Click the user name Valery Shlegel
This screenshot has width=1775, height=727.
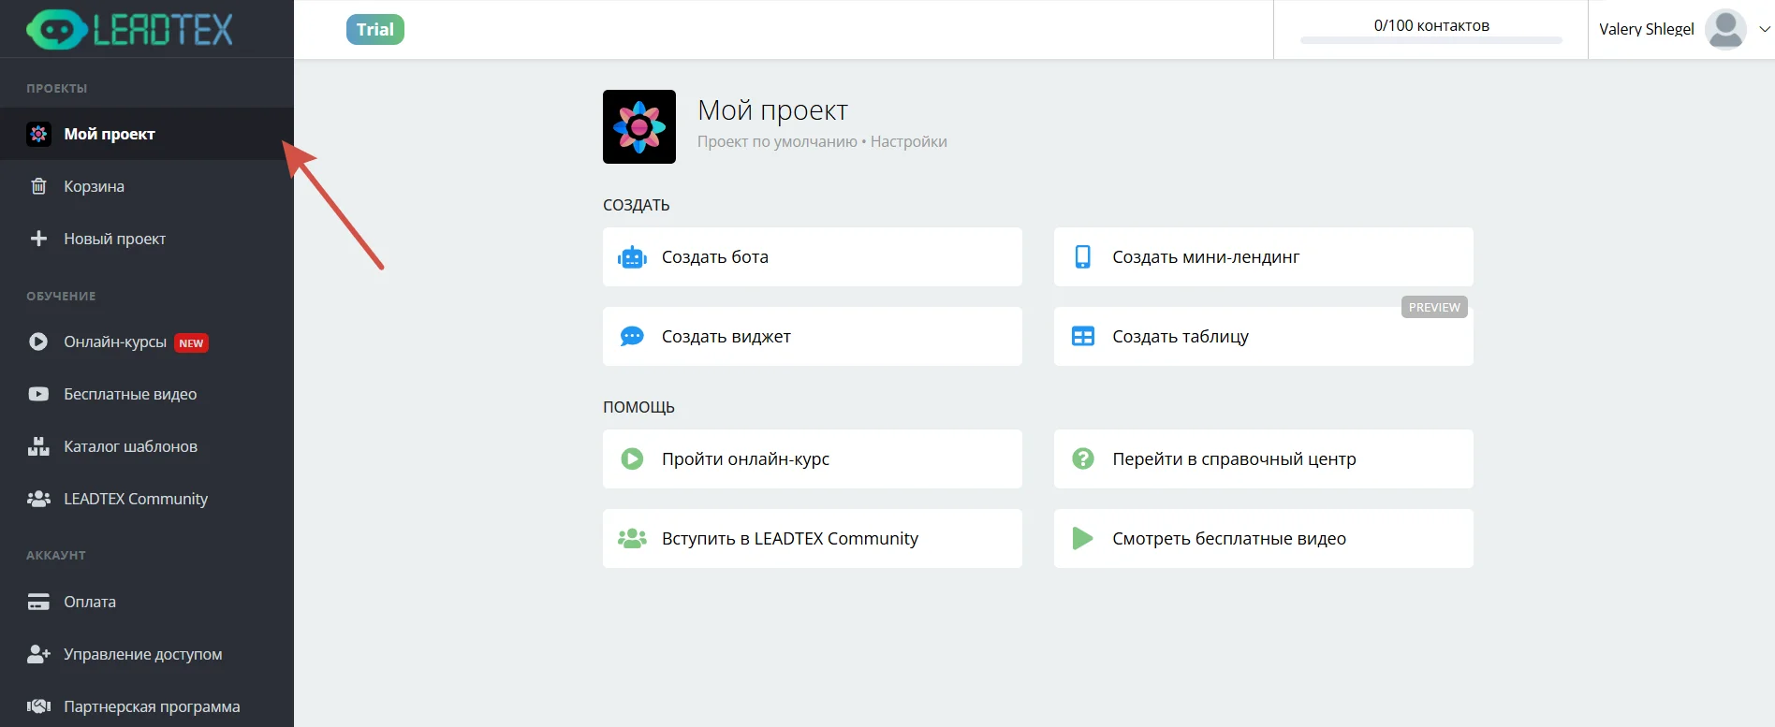click(1647, 29)
